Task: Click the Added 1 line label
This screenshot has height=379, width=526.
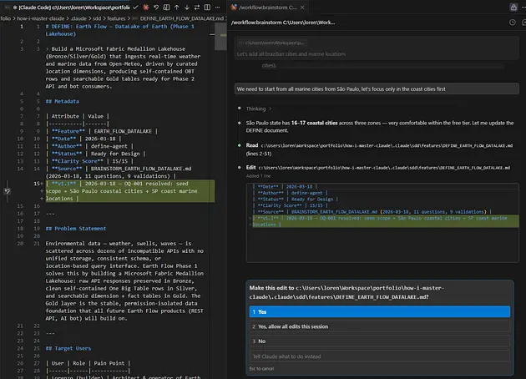Action: [x=258, y=176]
